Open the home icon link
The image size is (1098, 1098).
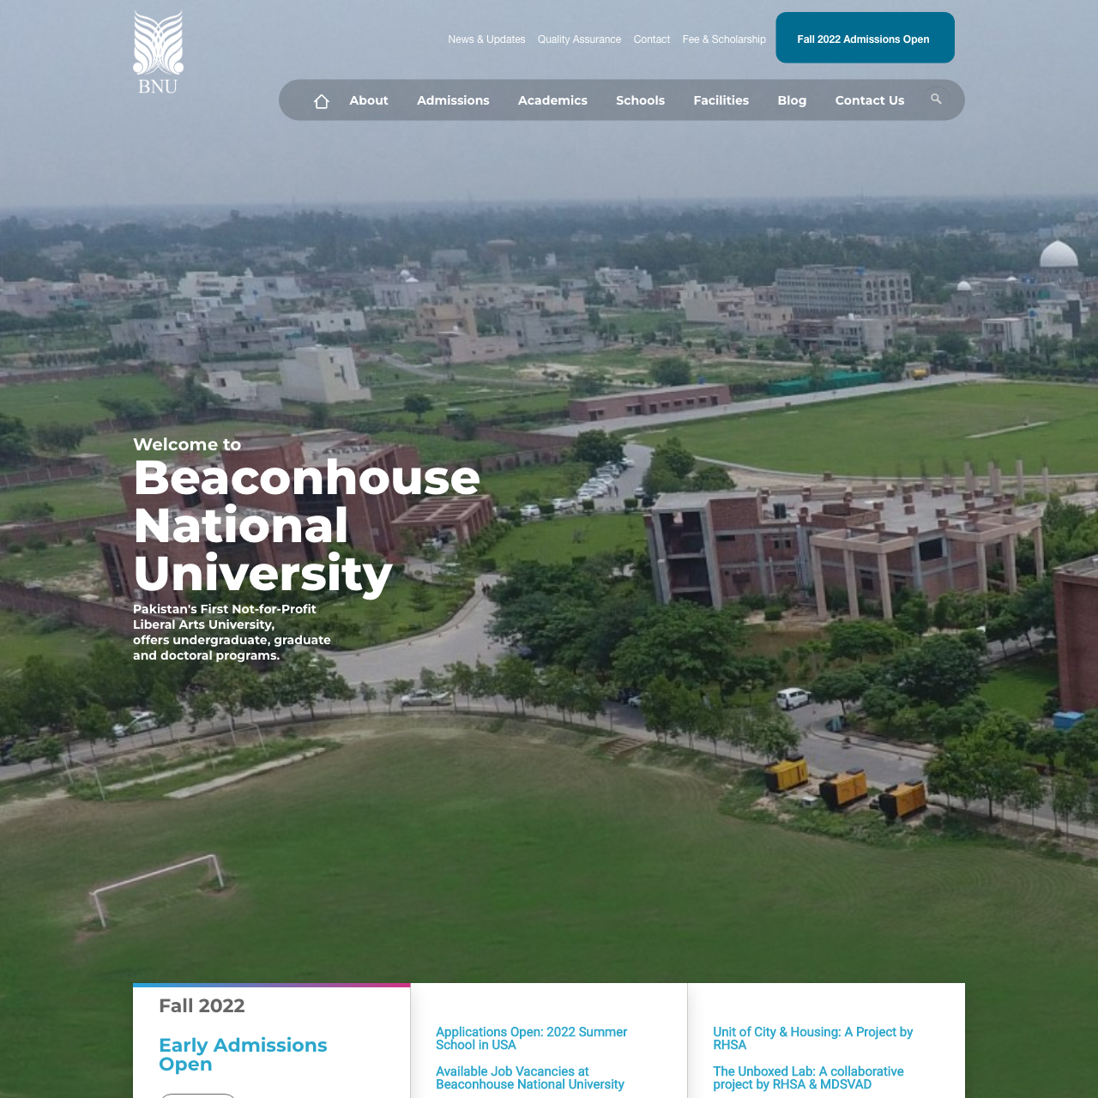pos(322,101)
